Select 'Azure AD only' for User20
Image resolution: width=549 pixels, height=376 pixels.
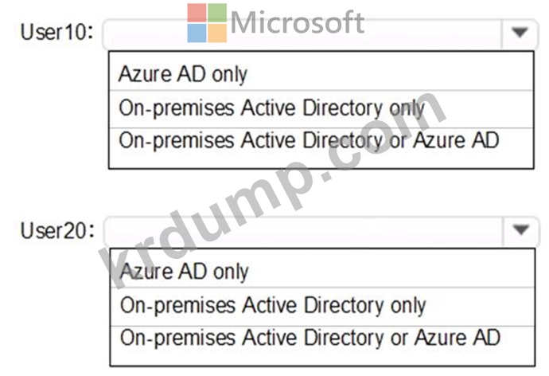coord(322,271)
